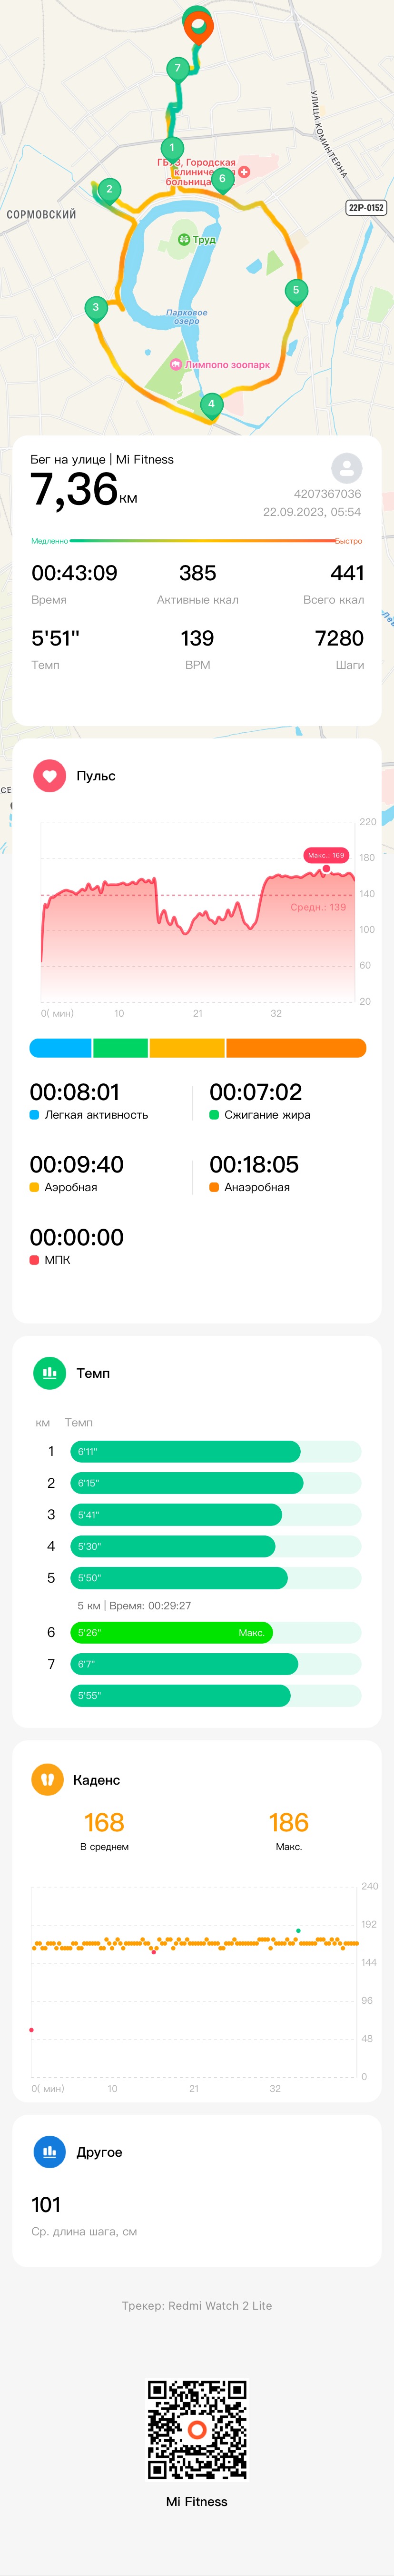394x2576 pixels.
Task: Click the orange footsteps Каденс icon
Action: (x=47, y=1779)
